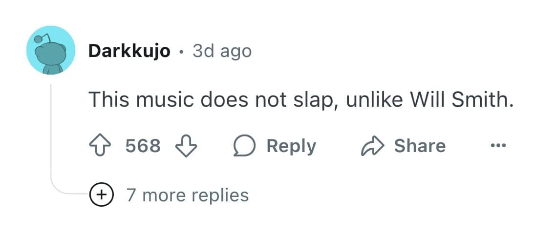Click Darkkujo's Snoo avatar image
556x235 pixels.
point(51,50)
